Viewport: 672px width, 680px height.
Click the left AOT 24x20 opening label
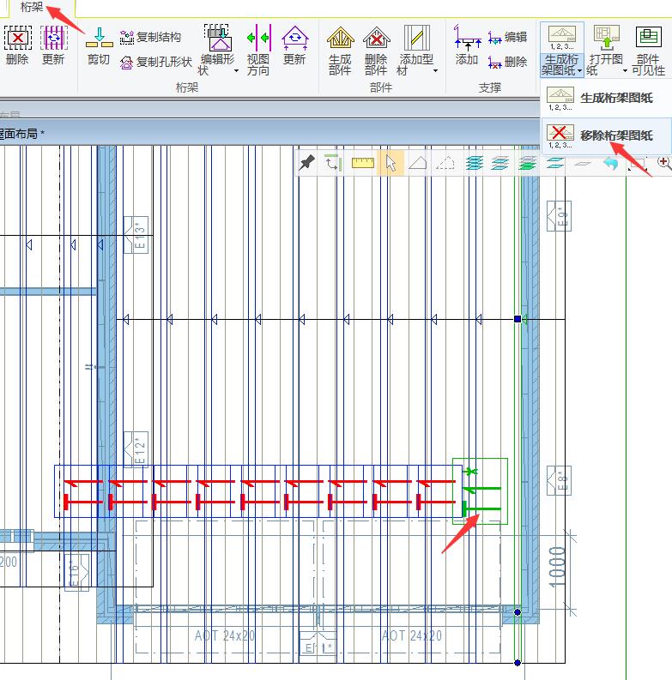pos(225,635)
